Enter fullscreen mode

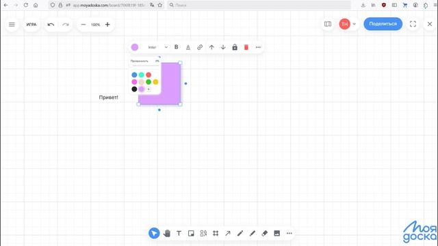413,24
